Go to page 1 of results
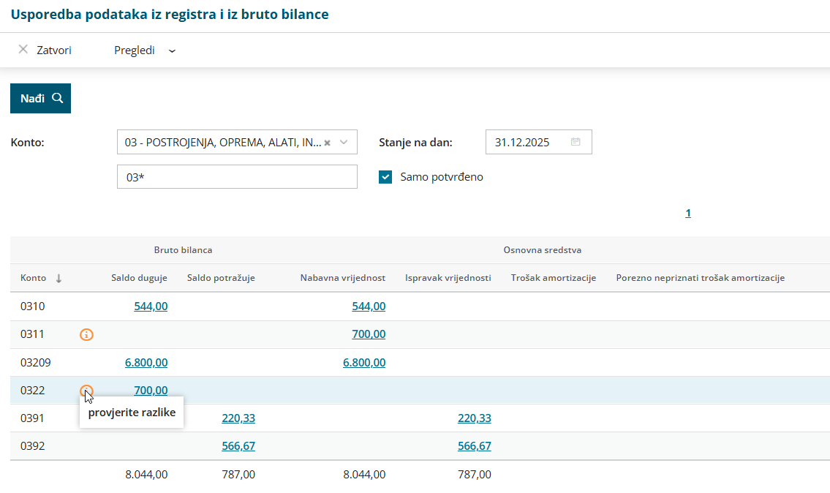 [x=688, y=213]
